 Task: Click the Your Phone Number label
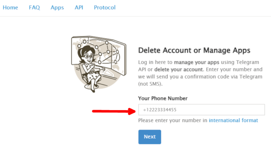(x=163, y=98)
